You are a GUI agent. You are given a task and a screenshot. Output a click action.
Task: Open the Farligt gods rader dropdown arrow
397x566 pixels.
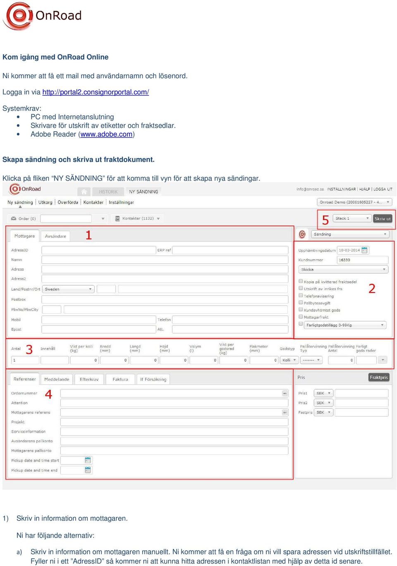pos(383,360)
